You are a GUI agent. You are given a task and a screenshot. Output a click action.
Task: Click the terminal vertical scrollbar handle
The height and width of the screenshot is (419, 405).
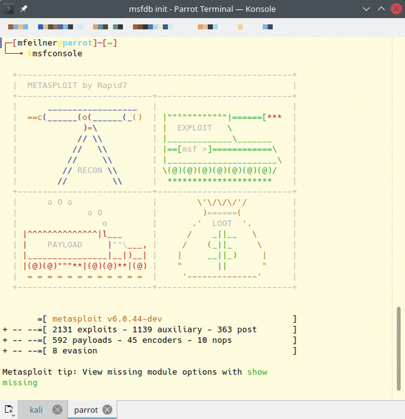399,348
